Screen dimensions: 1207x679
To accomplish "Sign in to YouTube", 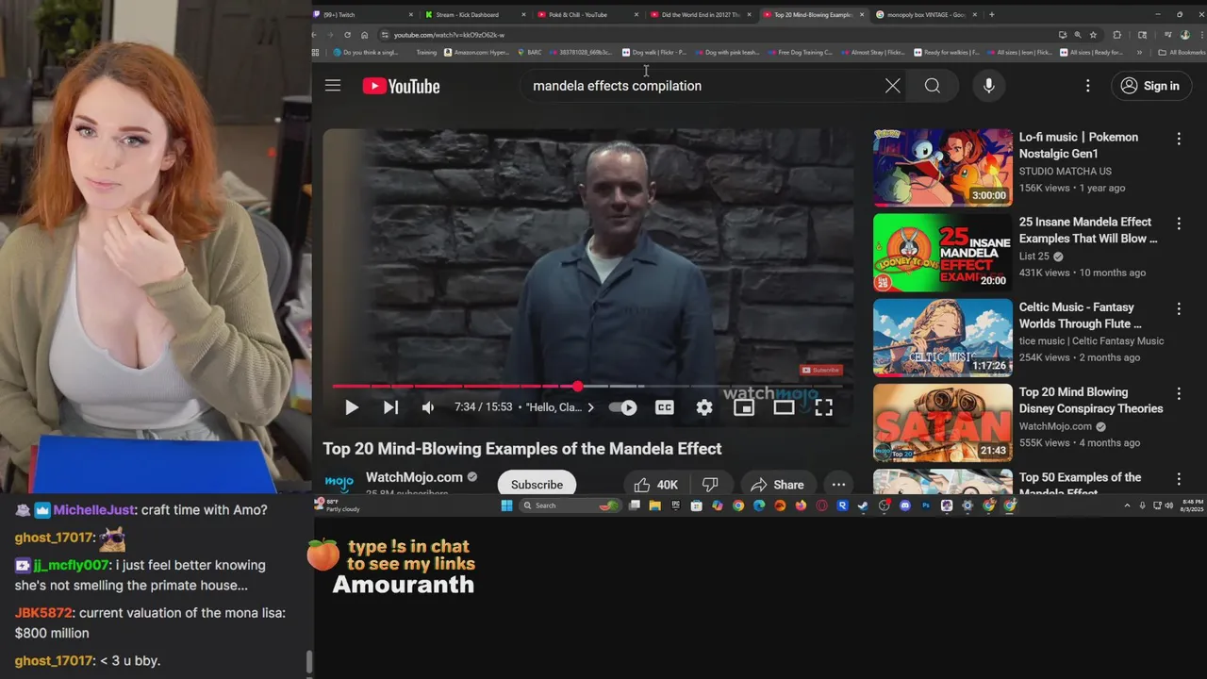I will pyautogui.click(x=1149, y=86).
